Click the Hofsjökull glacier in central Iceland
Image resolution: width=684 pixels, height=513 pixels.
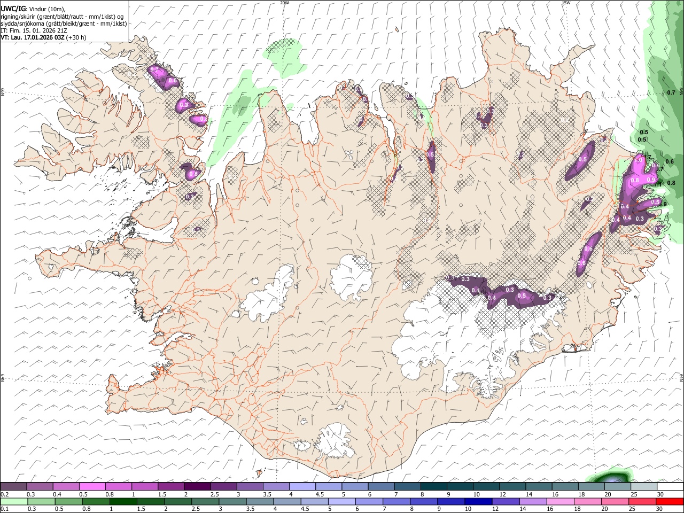pyautogui.click(x=352, y=277)
